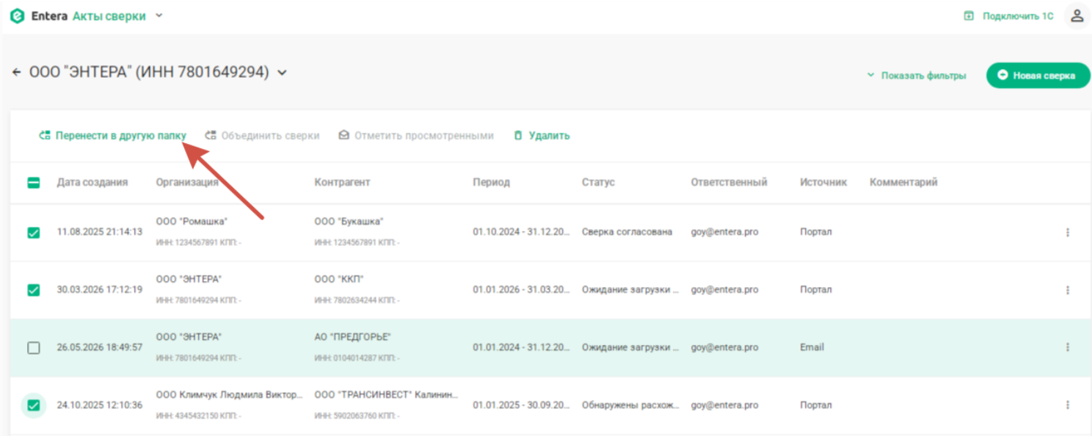Viewport: 1092px width, 436px height.
Task: Click the merge icon beside Объединить сверки
Action: tap(211, 136)
